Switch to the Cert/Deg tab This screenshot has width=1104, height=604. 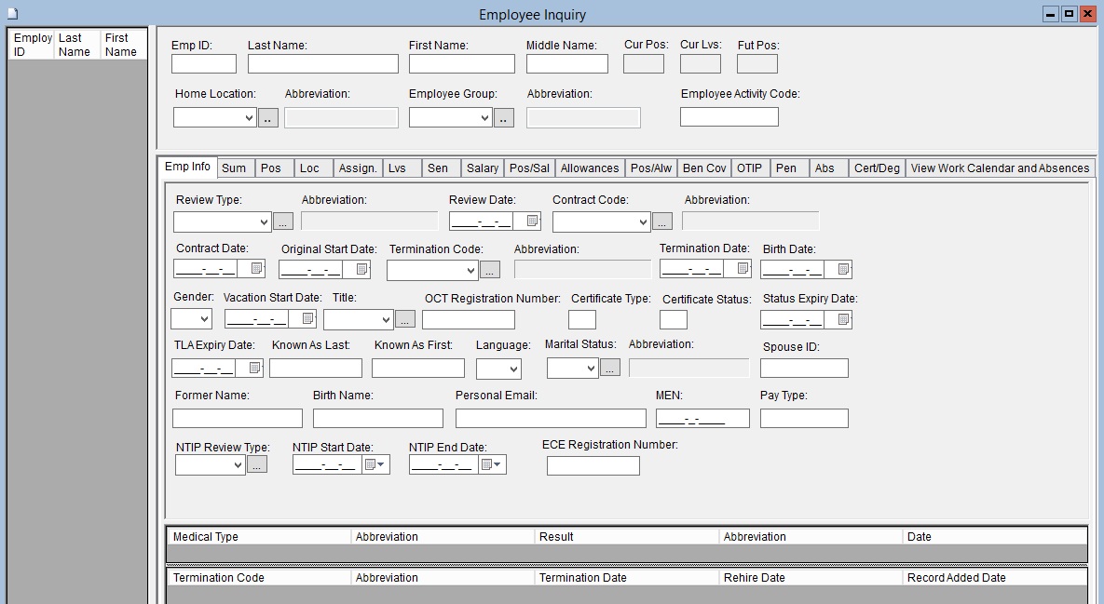tap(877, 168)
